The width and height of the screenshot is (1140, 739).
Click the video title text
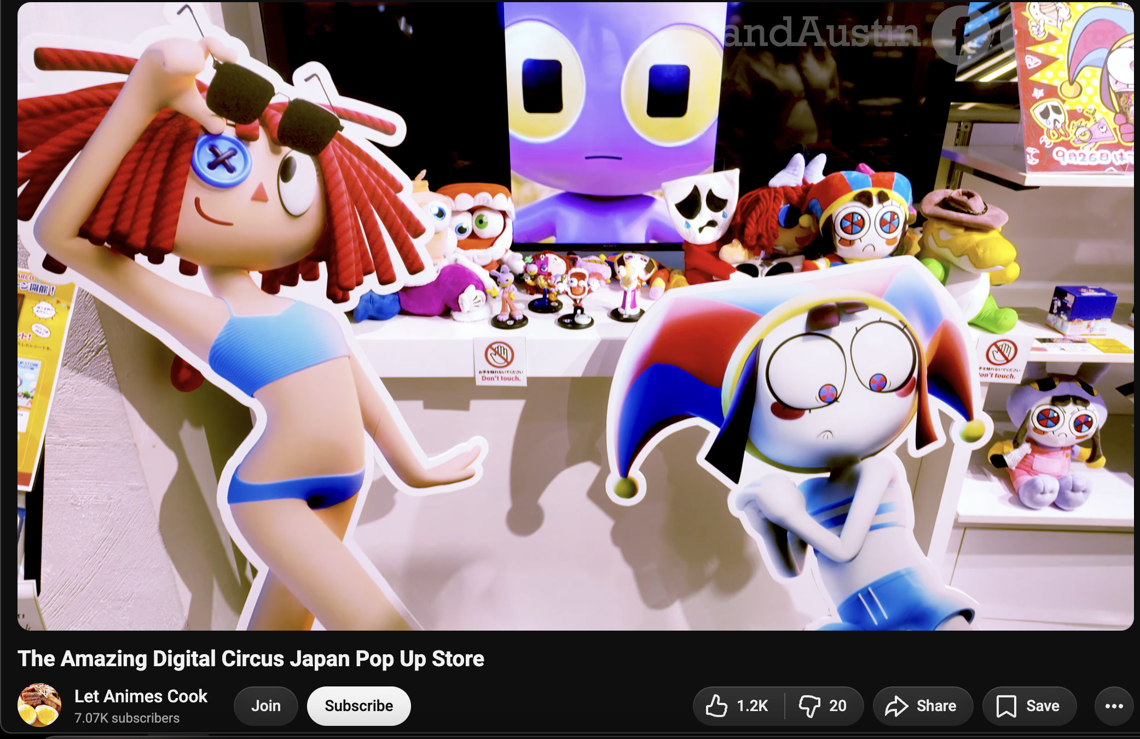(251, 659)
